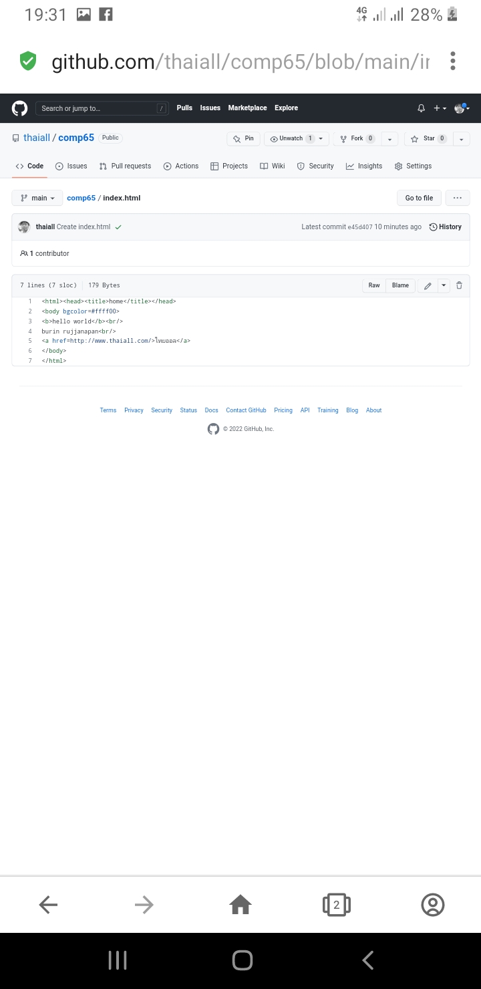Open the plus create-new menu
Image resolution: width=481 pixels, height=989 pixels.
[440, 108]
